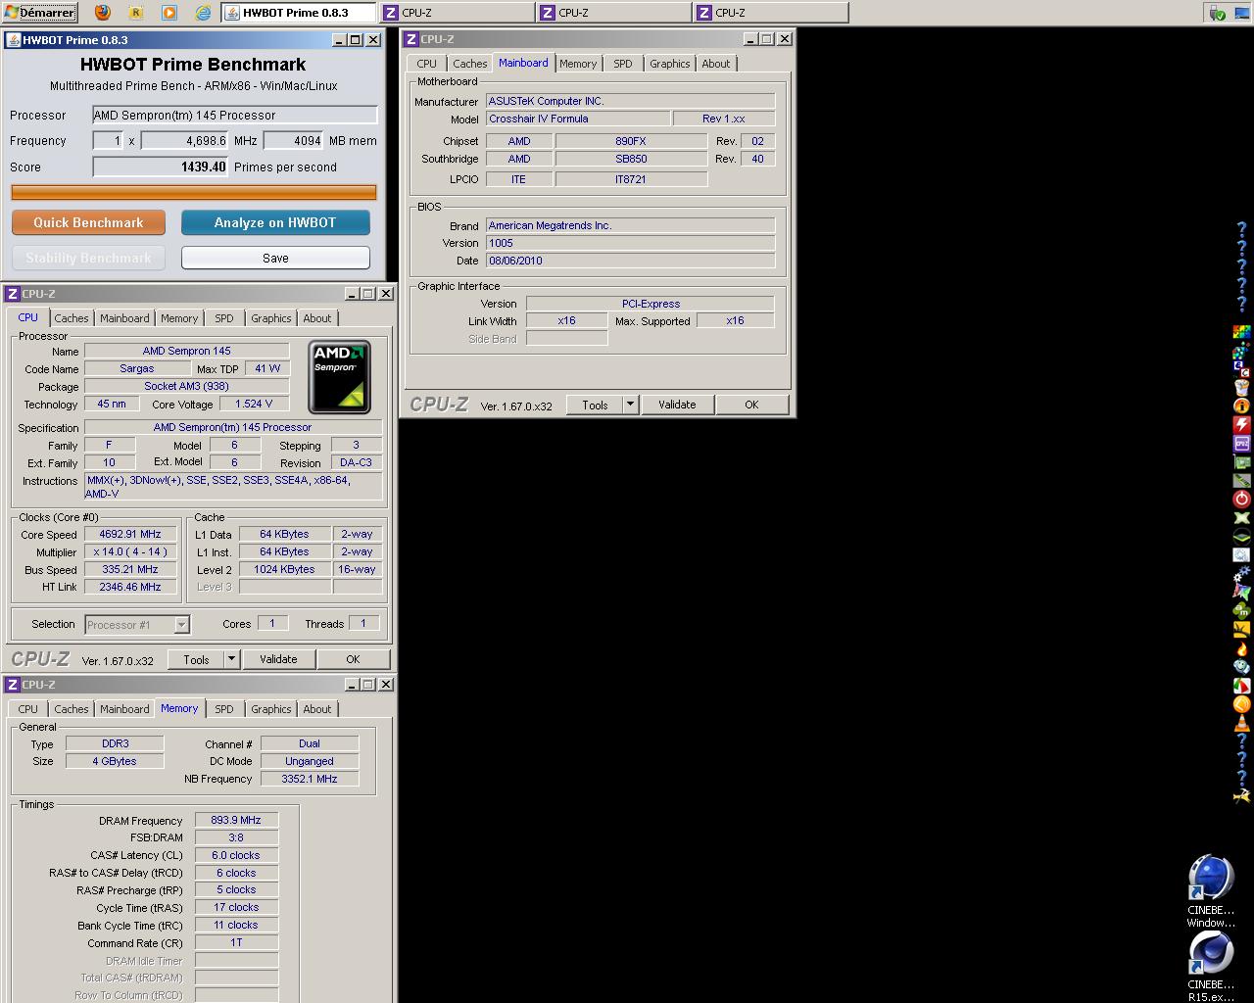
Task: Select the red lightning bolt desktop icon
Action: [1241, 424]
